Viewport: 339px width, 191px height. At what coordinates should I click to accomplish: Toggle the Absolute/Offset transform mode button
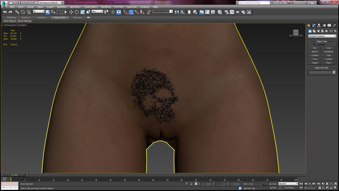pyautogui.click(x=196, y=184)
